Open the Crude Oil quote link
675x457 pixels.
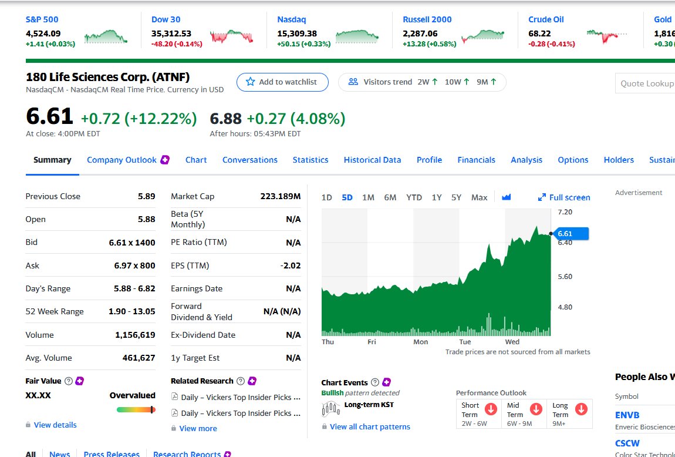click(546, 19)
